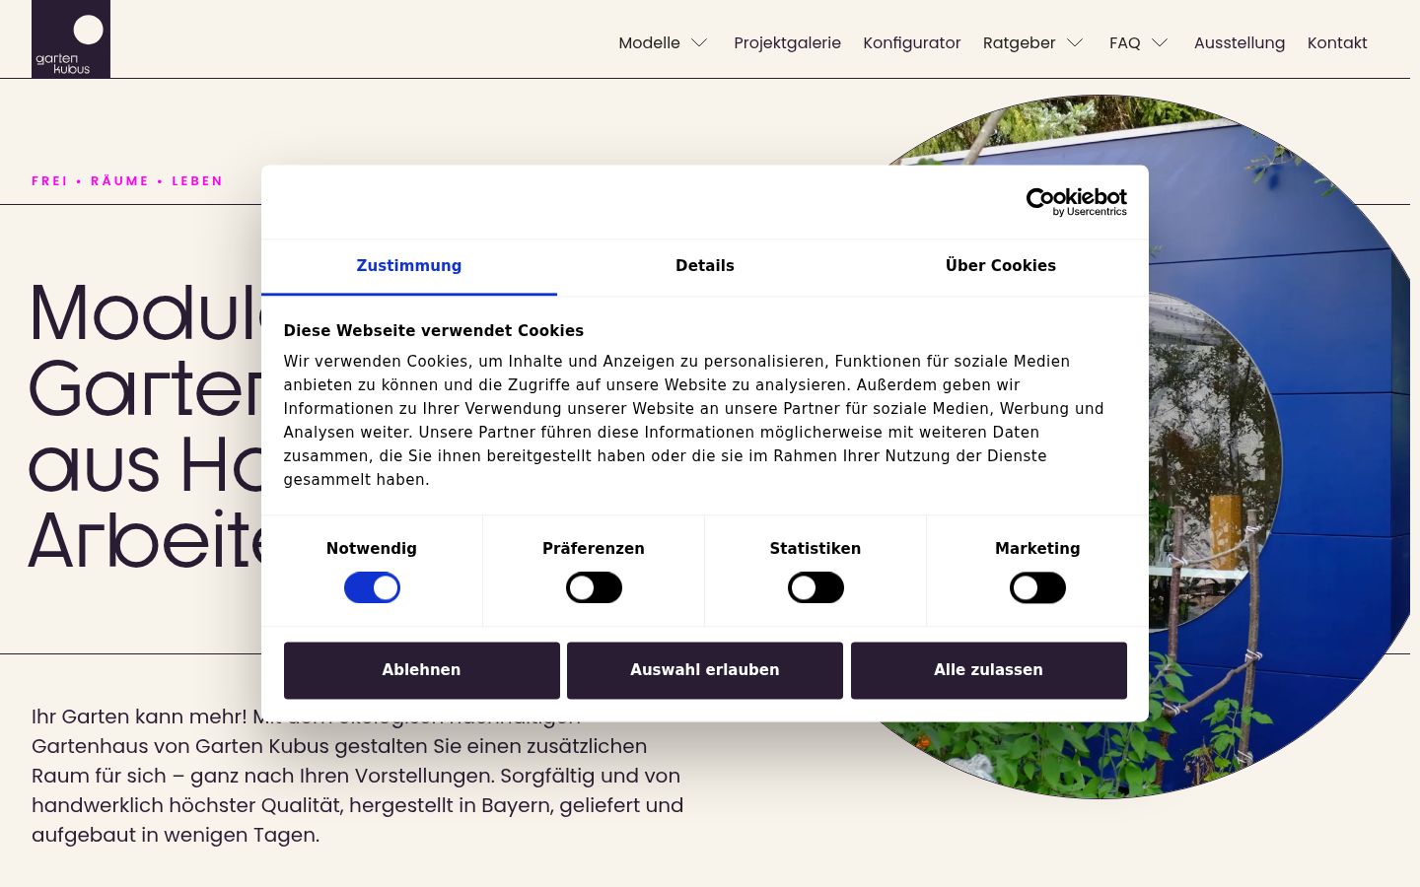1420x887 pixels.
Task: Click the Notwendig category label
Action: coord(372,549)
